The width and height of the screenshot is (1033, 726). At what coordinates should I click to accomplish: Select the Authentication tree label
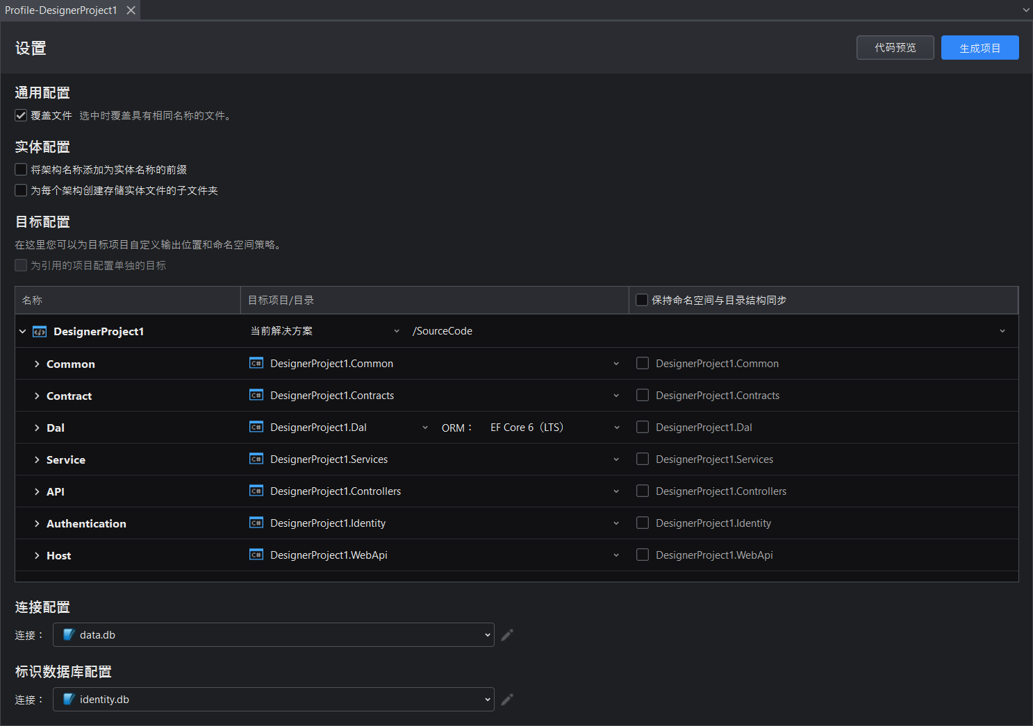click(x=86, y=523)
